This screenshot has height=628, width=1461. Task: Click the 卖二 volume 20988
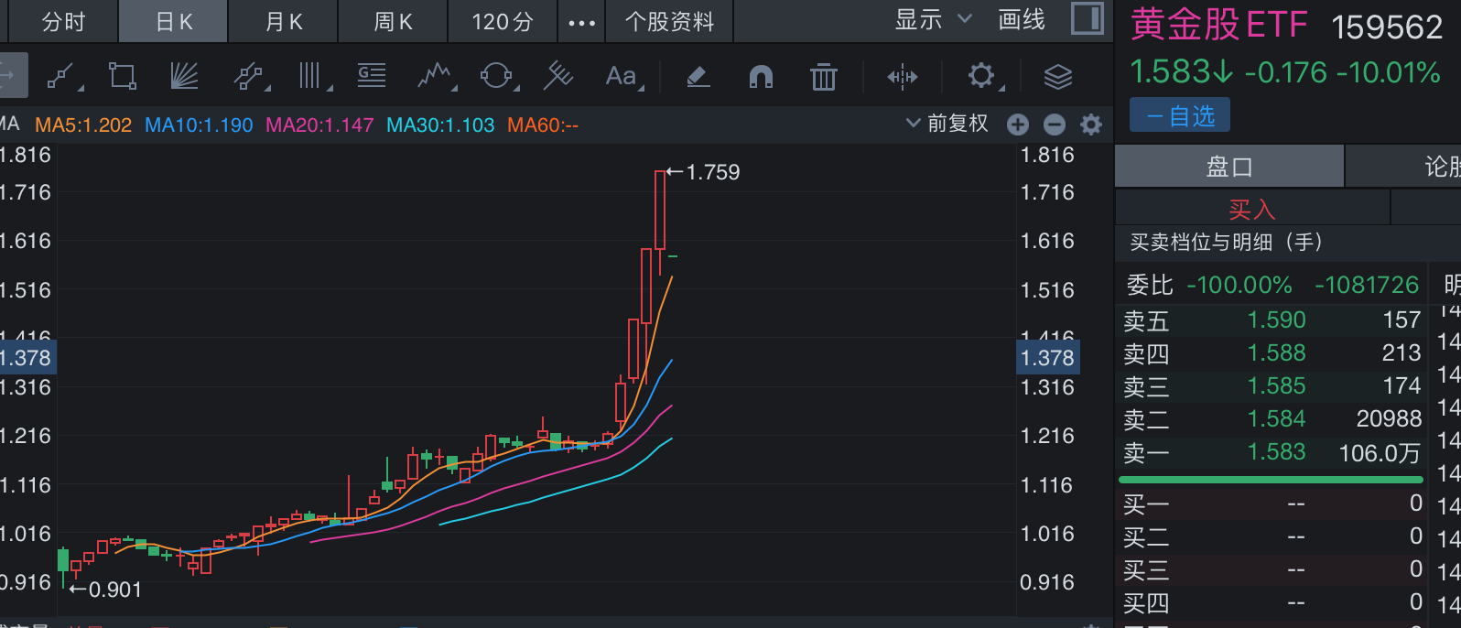pos(1389,419)
